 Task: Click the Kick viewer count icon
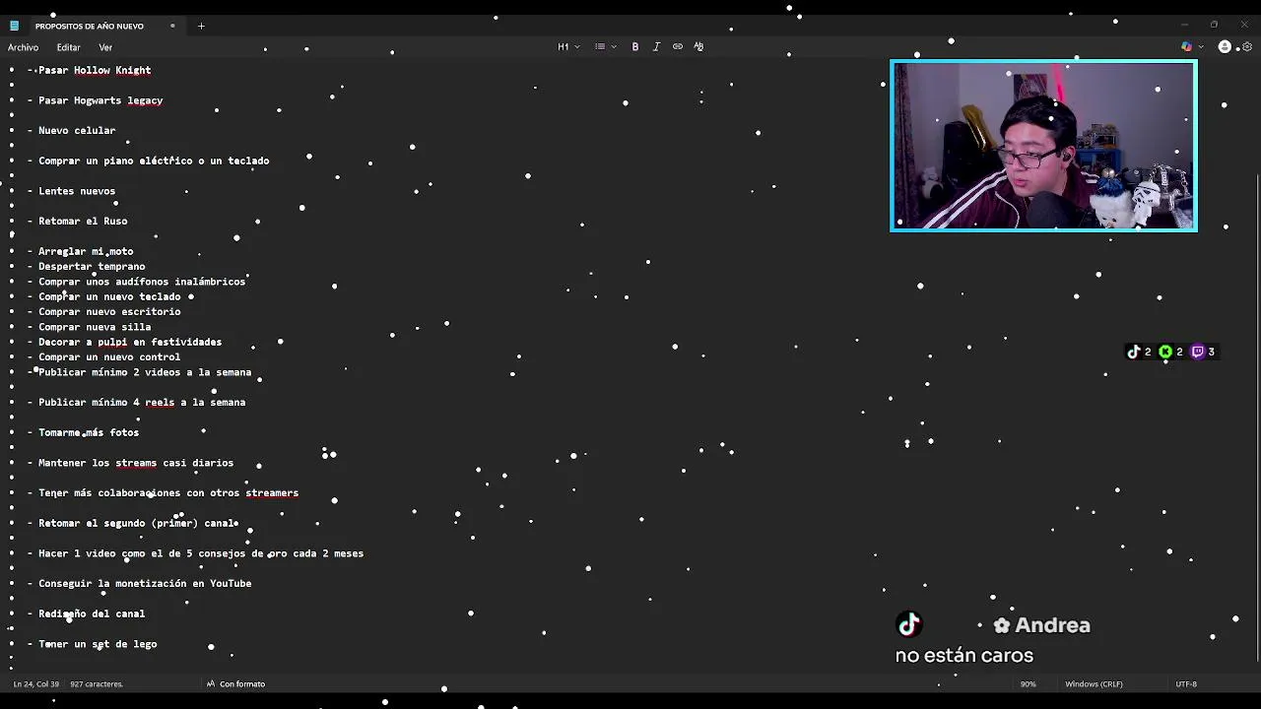point(1165,352)
